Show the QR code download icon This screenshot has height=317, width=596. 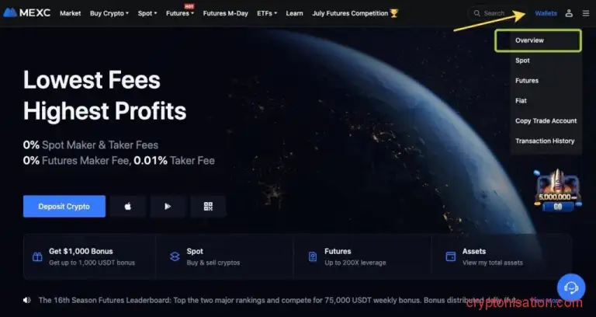pos(208,206)
